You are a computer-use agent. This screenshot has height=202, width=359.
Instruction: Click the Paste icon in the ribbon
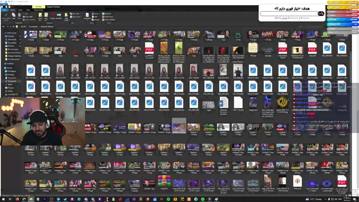pyautogui.click(x=19, y=15)
